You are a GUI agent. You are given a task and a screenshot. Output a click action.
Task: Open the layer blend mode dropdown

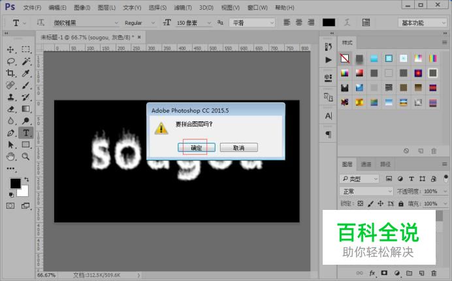click(x=366, y=191)
